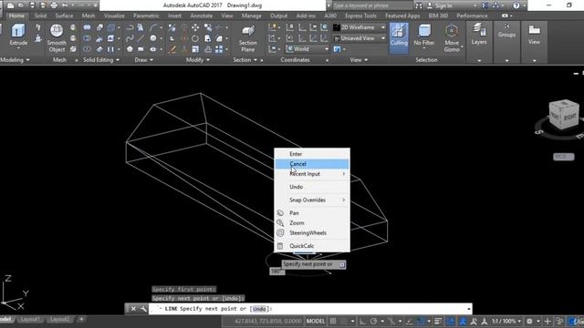Screen dimensions: 584x328
Task: Open the Unsaved View dropdown
Action: [360, 38]
